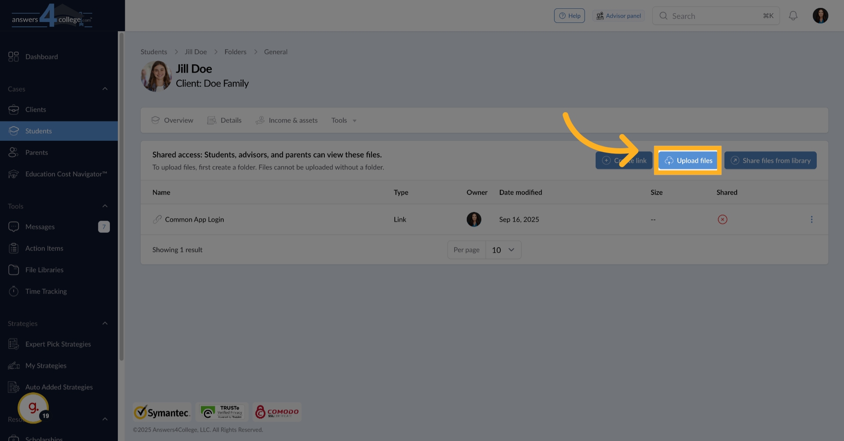The width and height of the screenshot is (844, 441).
Task: Collapse the Strategies sidebar section
Action: [105, 324]
